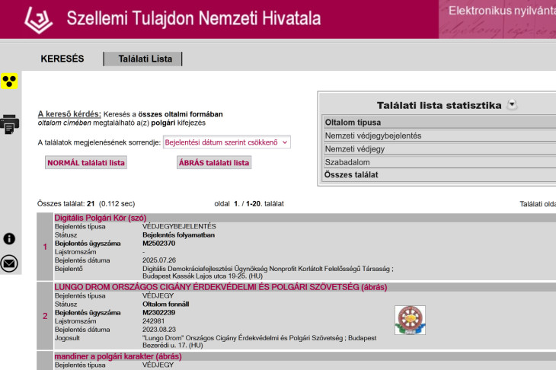Click the envelope mail icon
Viewport: 556px width, 370px height.
click(x=9, y=263)
